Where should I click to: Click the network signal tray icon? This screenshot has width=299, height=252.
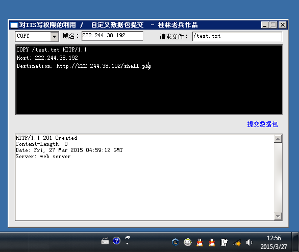click(x=237, y=243)
